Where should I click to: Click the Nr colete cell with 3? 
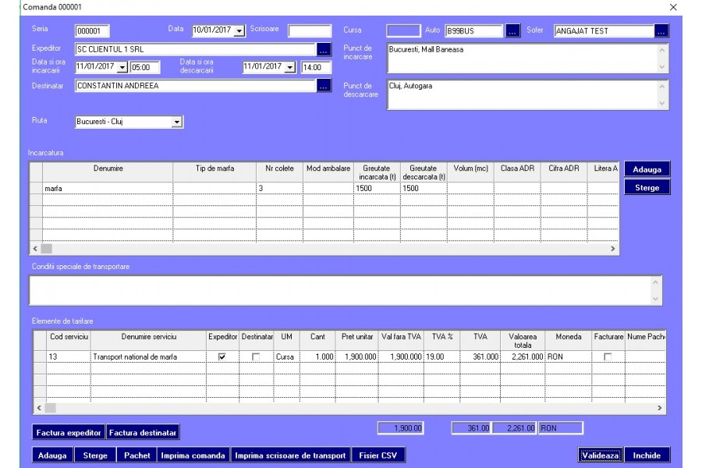(x=279, y=189)
